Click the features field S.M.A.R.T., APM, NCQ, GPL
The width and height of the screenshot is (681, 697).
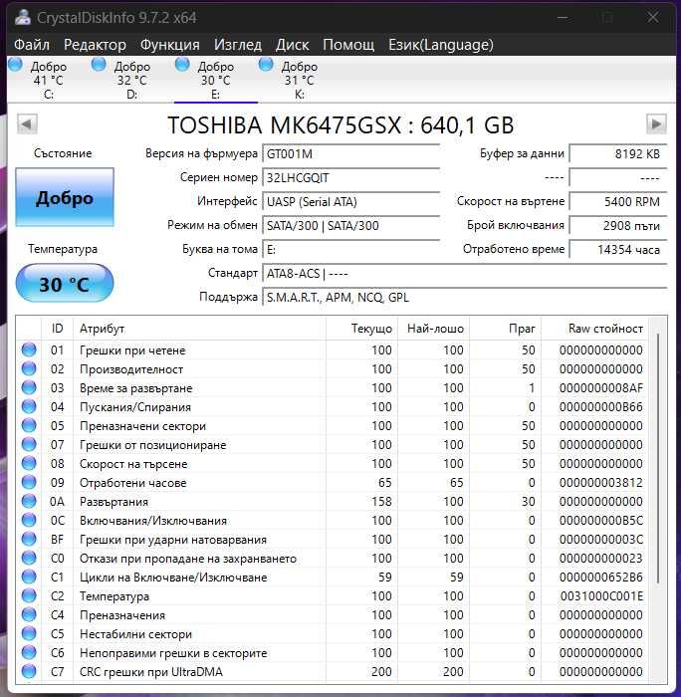tap(465, 298)
